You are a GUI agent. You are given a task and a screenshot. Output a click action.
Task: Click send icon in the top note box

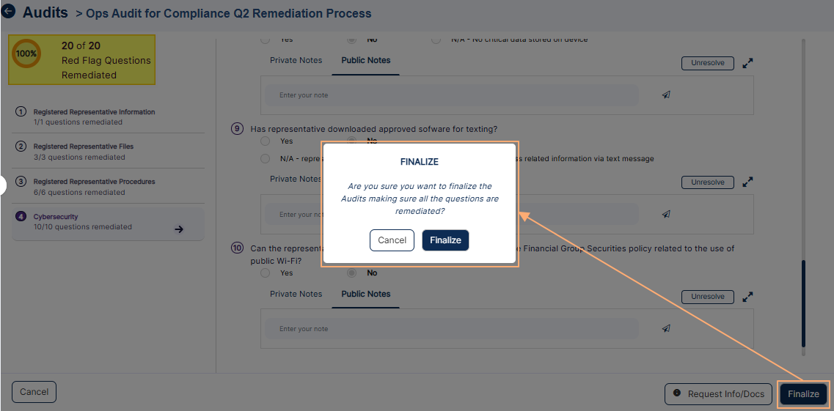click(x=666, y=95)
